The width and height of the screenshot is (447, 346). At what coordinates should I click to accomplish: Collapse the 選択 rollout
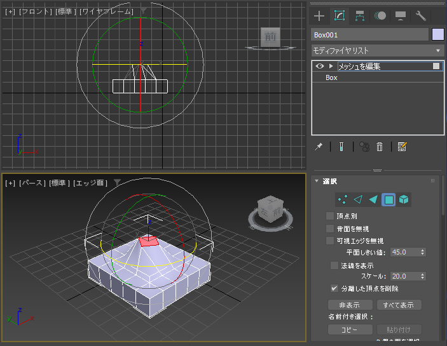pos(317,181)
